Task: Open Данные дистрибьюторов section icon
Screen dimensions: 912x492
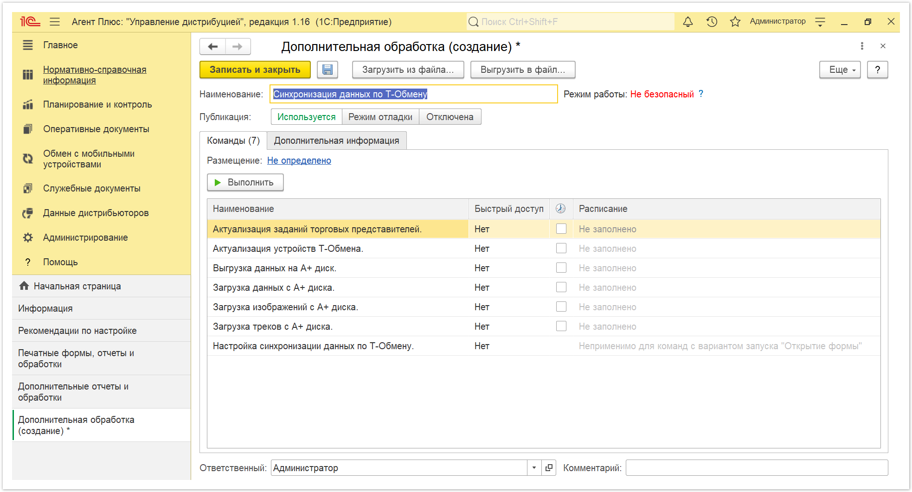Action: point(28,213)
